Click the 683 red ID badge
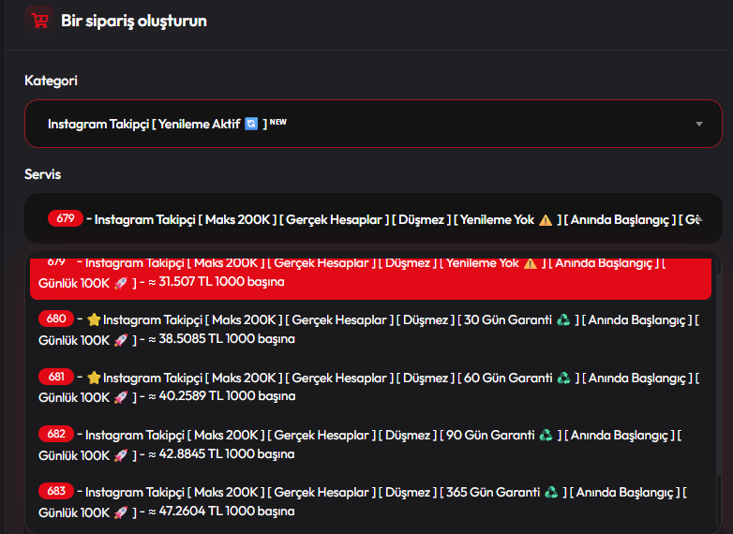Screen dimensions: 733x534 coord(56,491)
